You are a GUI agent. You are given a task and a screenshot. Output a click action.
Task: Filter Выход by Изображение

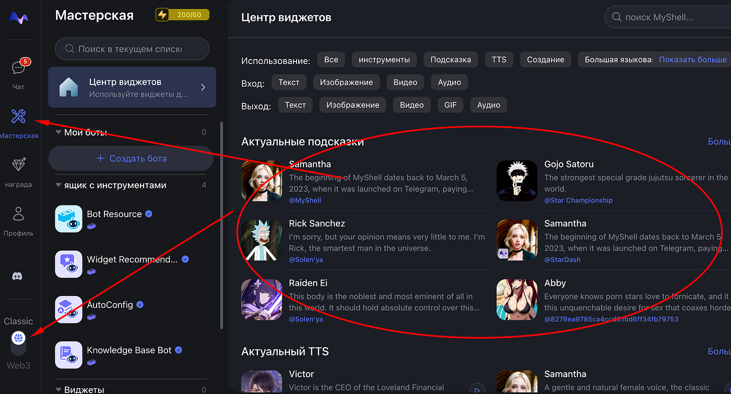[x=353, y=105]
